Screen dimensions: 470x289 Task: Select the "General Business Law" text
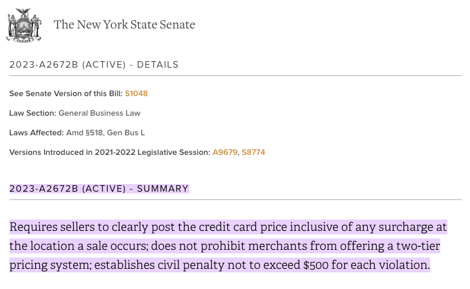pyautogui.click(x=99, y=113)
